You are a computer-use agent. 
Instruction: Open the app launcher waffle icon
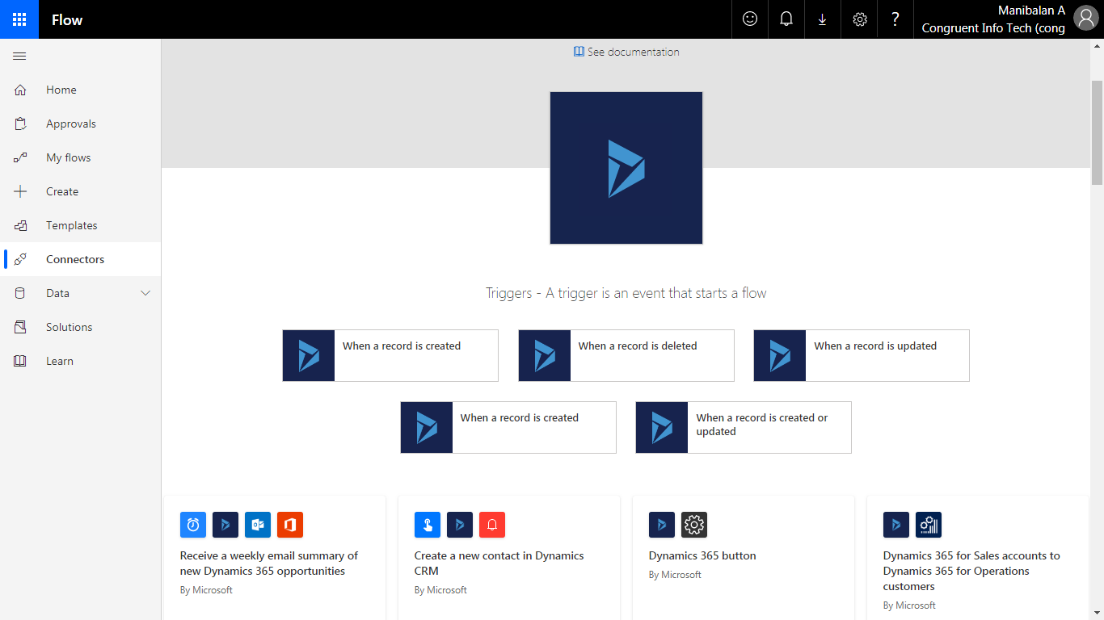(19, 19)
